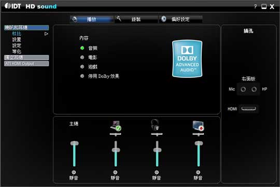
Task: Adjust balance slider under headphones icon
Action: click(157, 134)
